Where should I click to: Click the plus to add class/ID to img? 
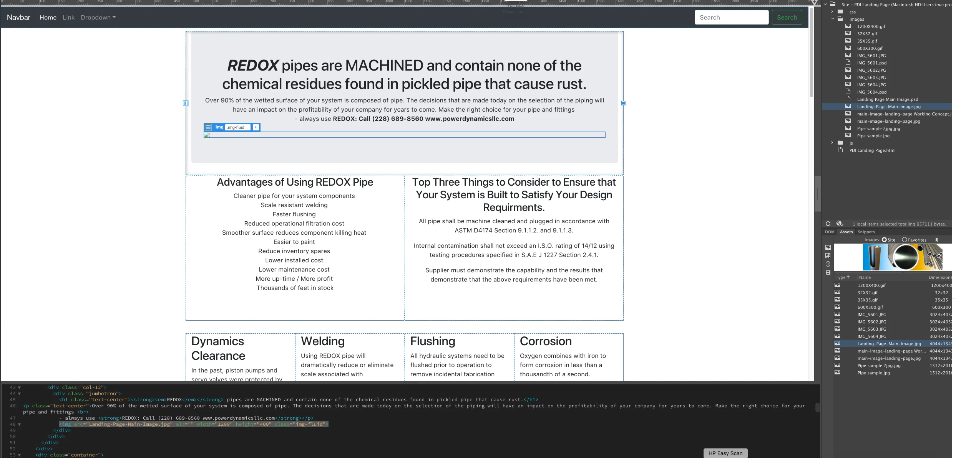pyautogui.click(x=256, y=127)
